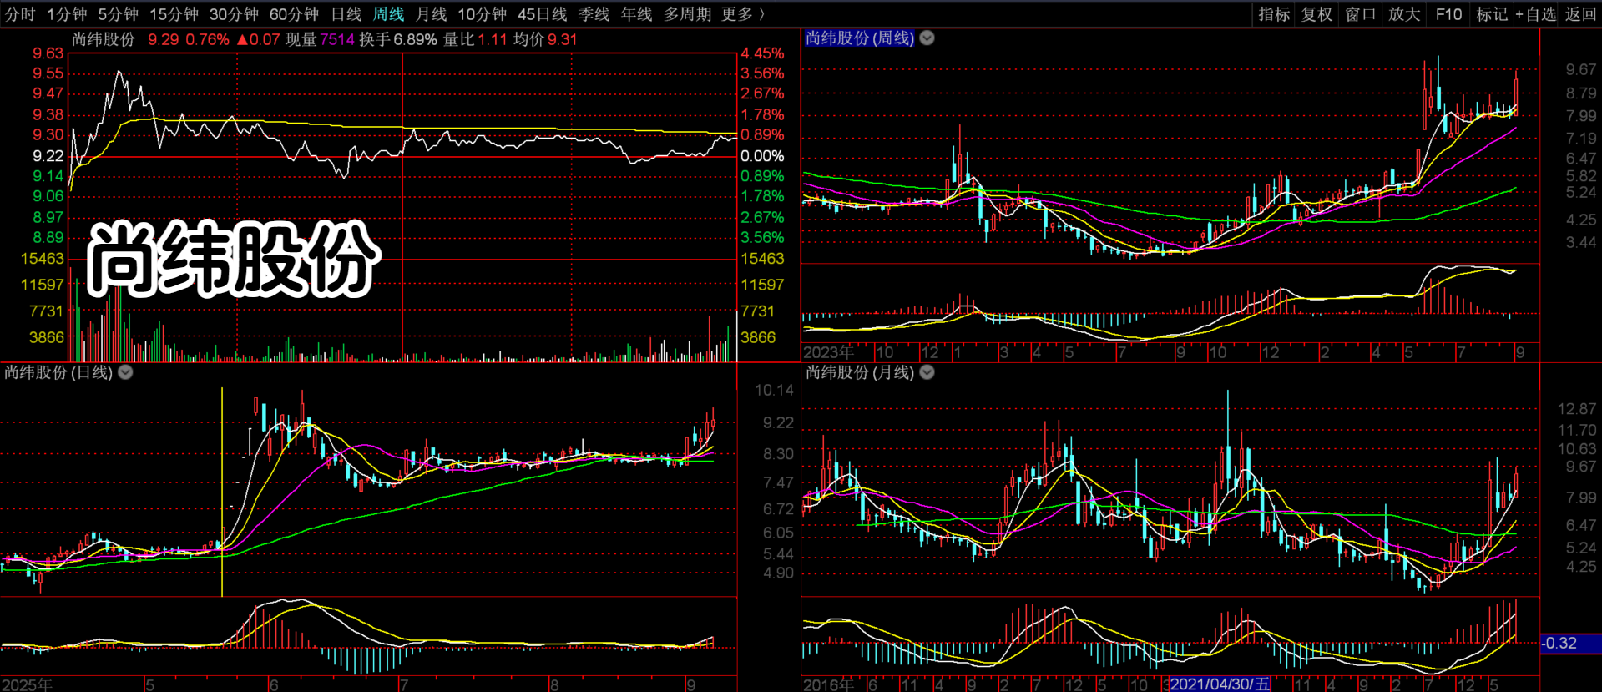Add stock to watchlist with +自选
Image resolution: width=1602 pixels, height=692 pixels.
[1536, 14]
